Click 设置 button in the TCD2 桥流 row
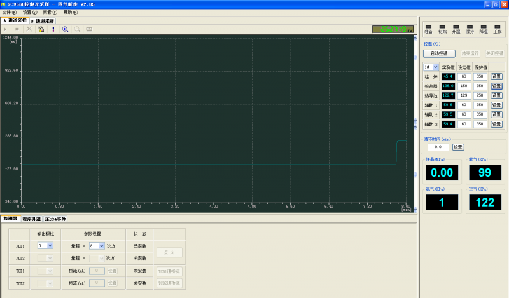Image resolution: width=509 pixels, height=298 pixels. point(113,283)
